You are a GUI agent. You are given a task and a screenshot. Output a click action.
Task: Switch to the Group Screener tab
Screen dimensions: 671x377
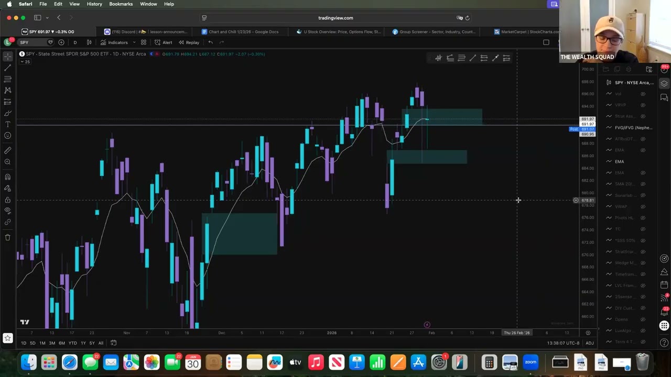[435, 31]
